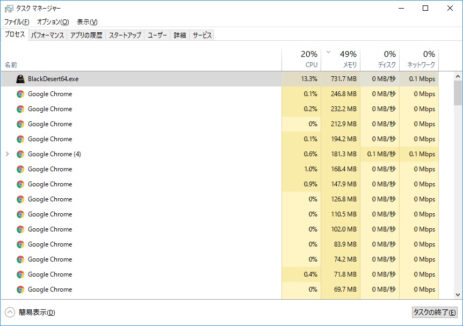The width and height of the screenshot is (463, 326).
Task: Click Chrome icon in 232.2 MB row
Action: [x=20, y=109]
